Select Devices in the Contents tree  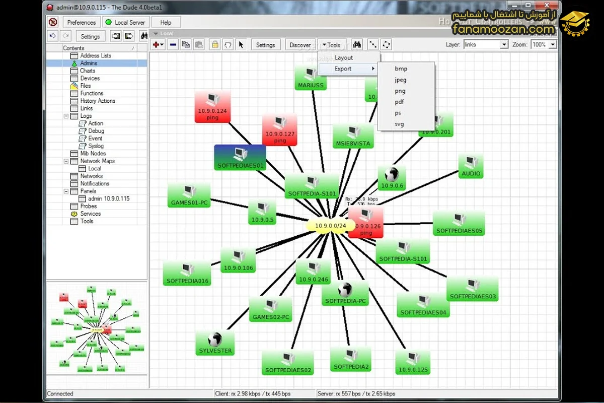pos(90,78)
